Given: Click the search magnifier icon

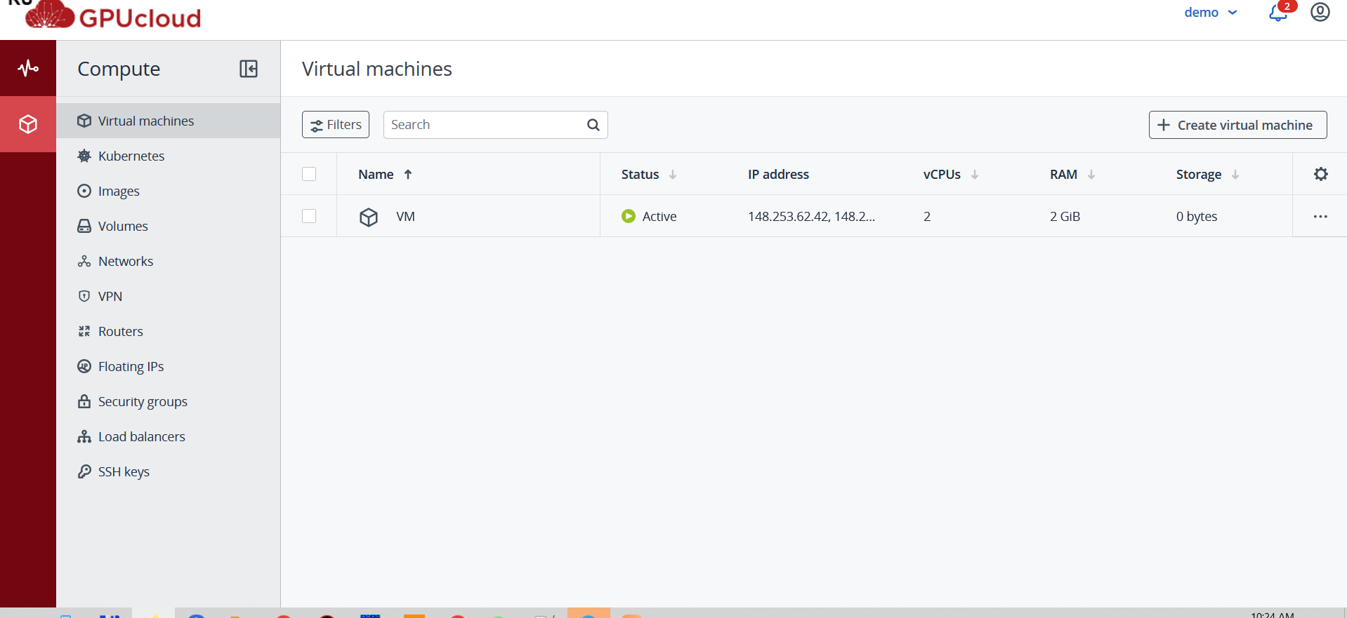Looking at the screenshot, I should click(593, 125).
